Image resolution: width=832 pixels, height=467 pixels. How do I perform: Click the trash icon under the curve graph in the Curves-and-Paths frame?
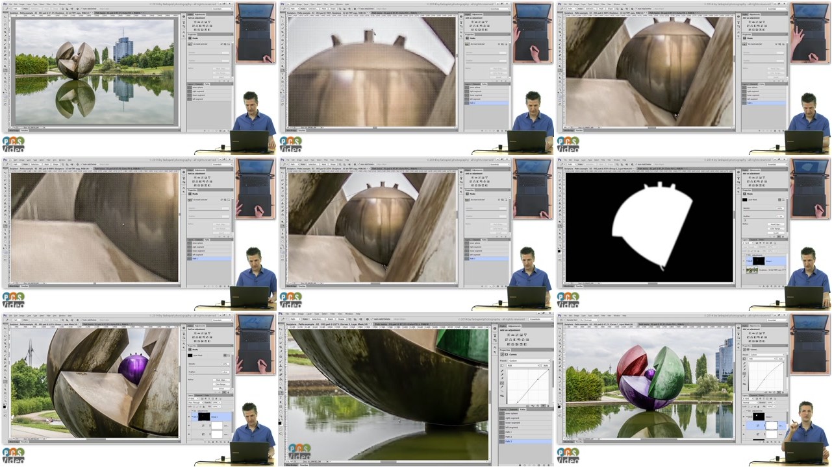tap(548, 405)
